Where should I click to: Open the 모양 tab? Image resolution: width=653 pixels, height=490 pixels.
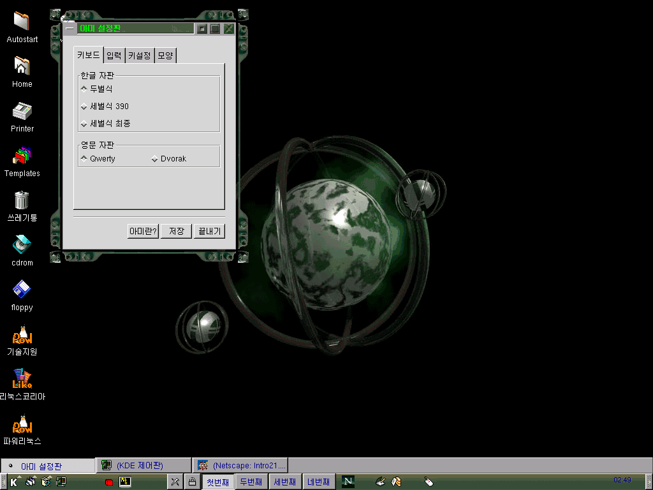[x=165, y=56]
